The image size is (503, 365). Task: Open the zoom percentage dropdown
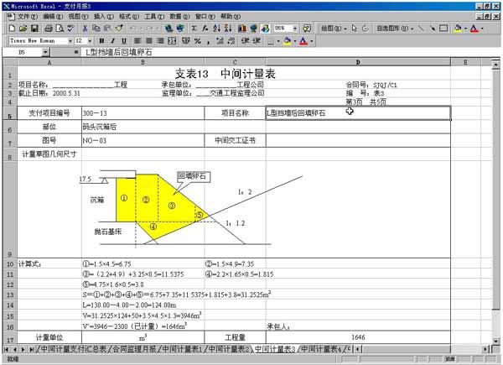tap(293, 28)
